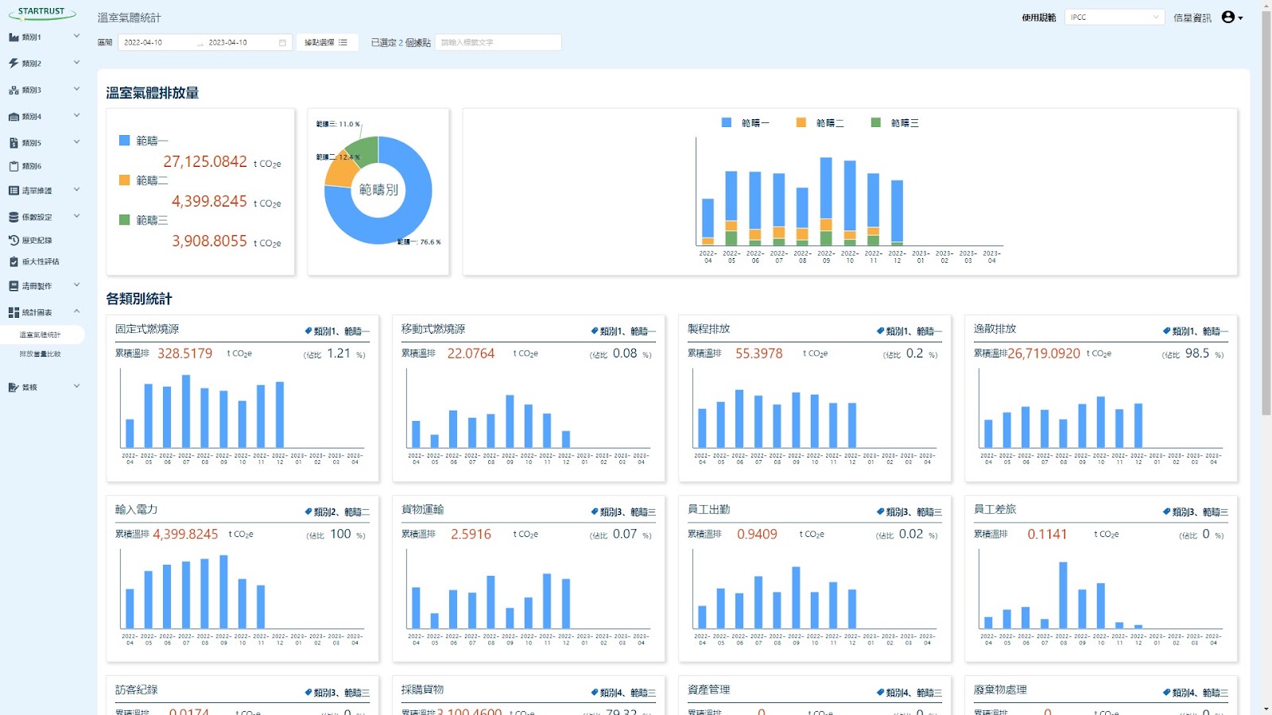This screenshot has height=715, width=1272.
Task: Open the user account caret menu
Action: coord(1241,18)
